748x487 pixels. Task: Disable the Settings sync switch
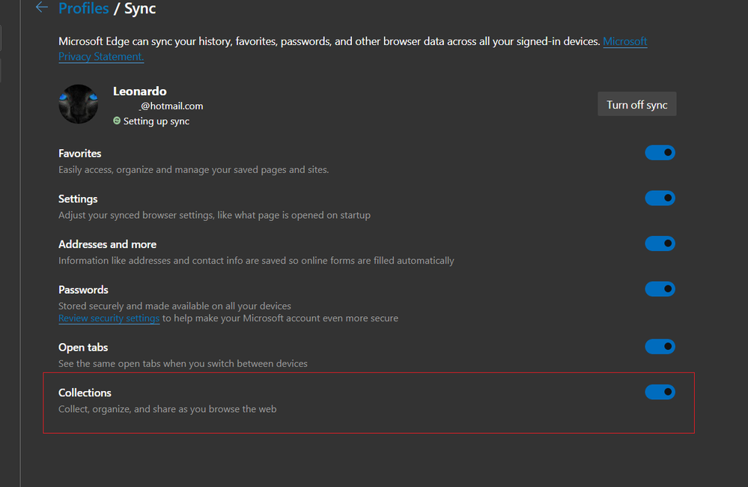tap(660, 198)
